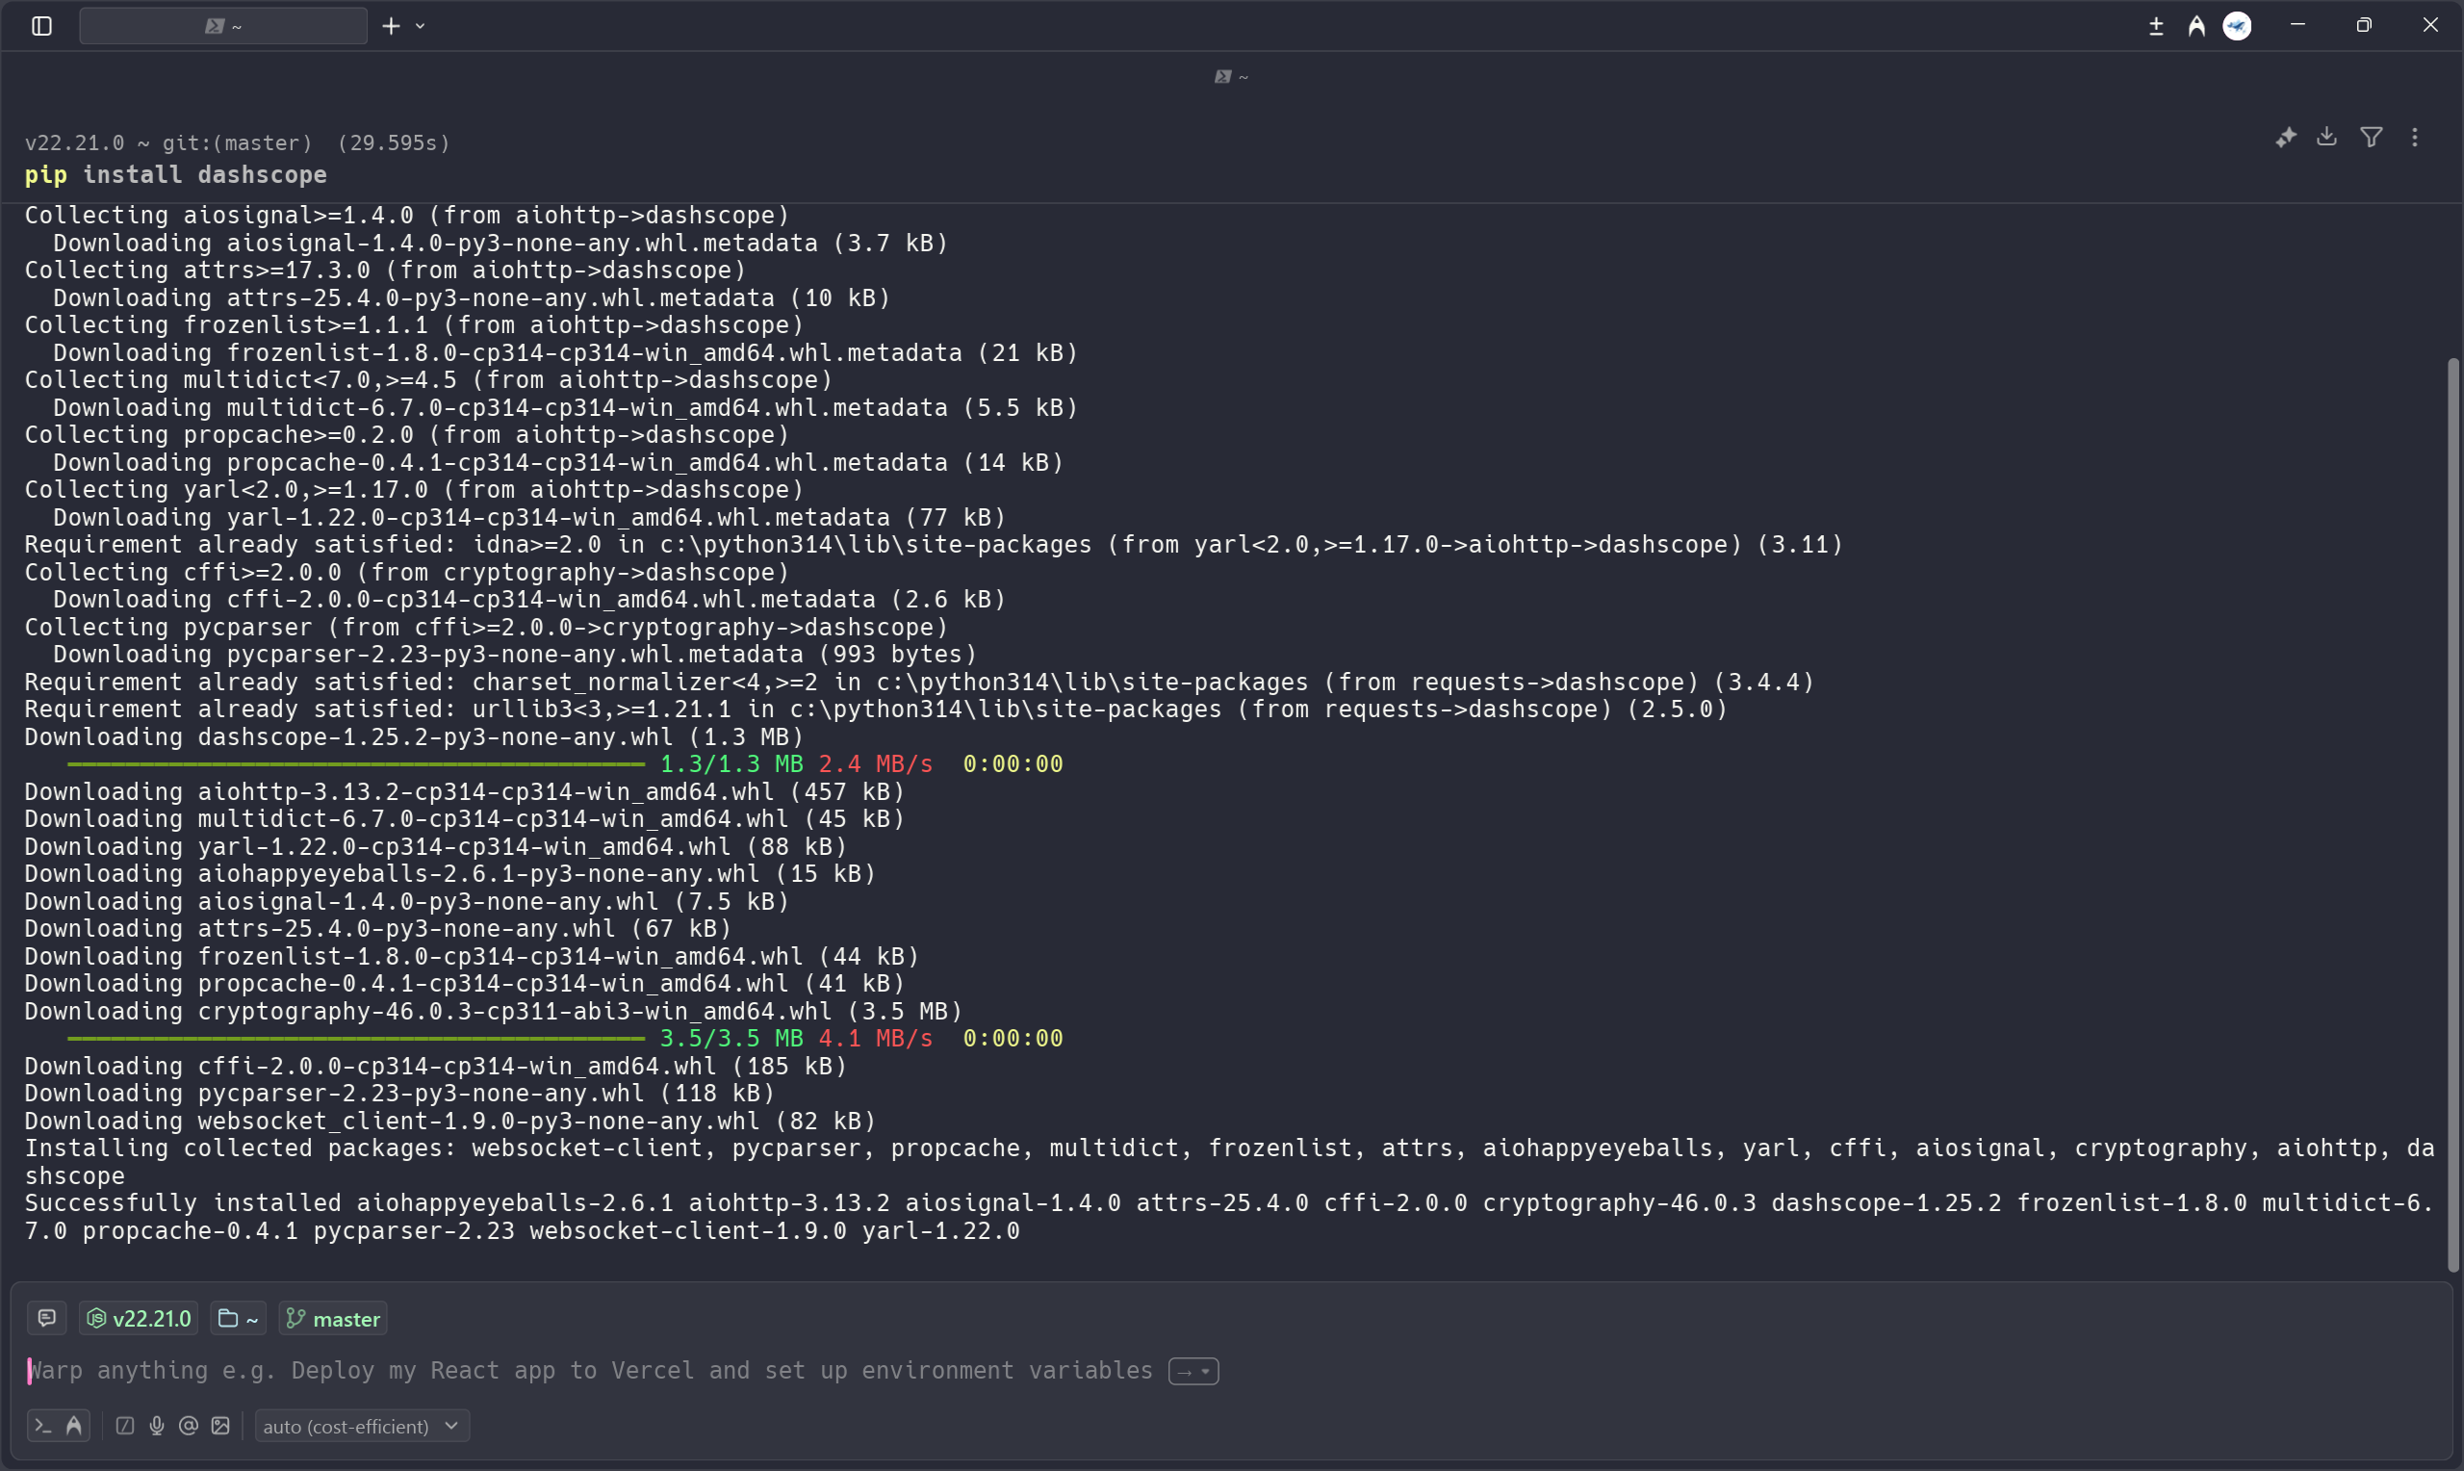
Task: Click the '2.4 MB/s' download speed
Action: coord(876,764)
